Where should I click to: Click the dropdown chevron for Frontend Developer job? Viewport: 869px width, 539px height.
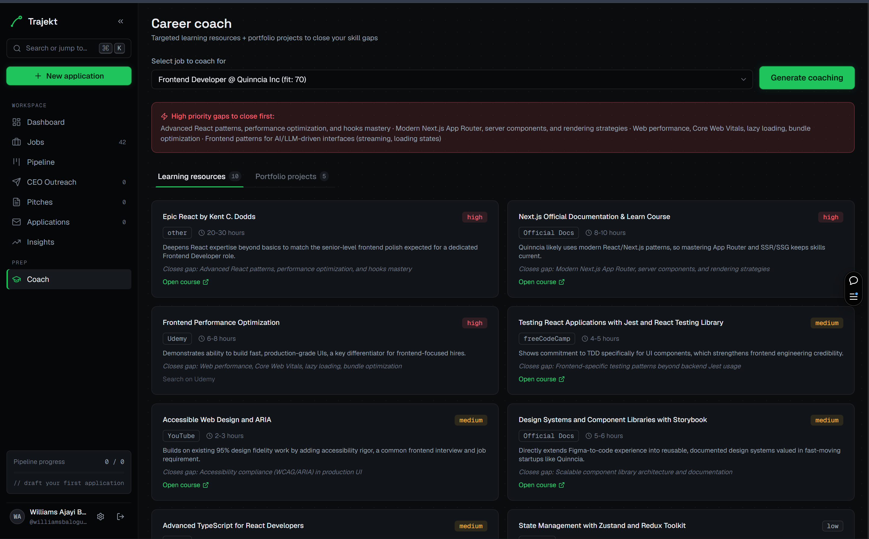[743, 79]
